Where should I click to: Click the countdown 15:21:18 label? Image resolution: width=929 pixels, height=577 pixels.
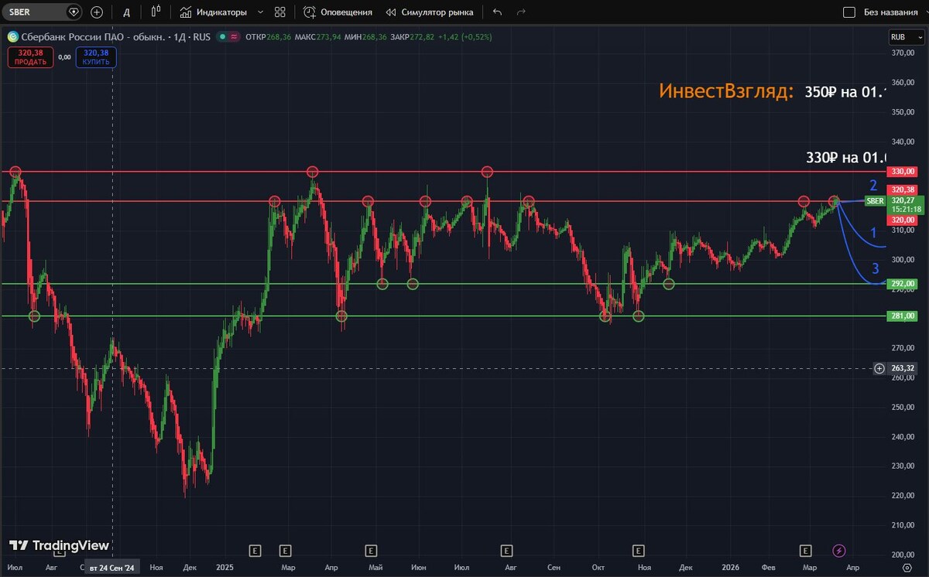905,209
